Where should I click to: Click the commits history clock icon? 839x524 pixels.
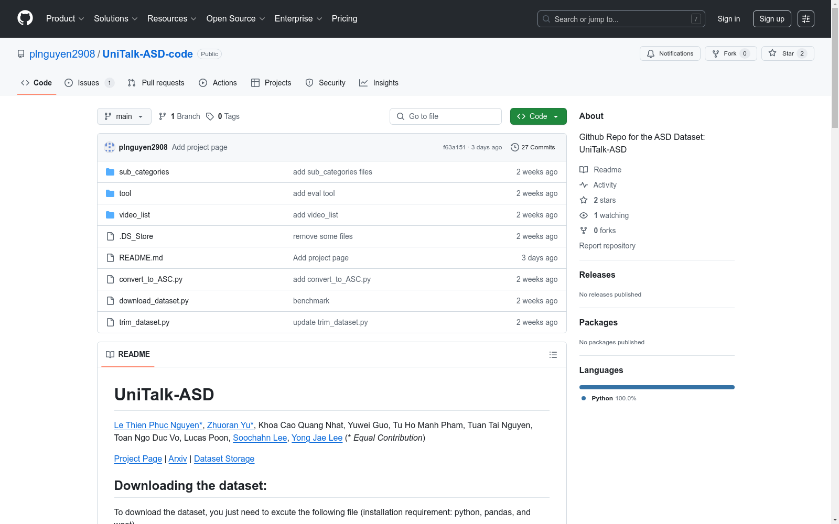pyautogui.click(x=515, y=147)
